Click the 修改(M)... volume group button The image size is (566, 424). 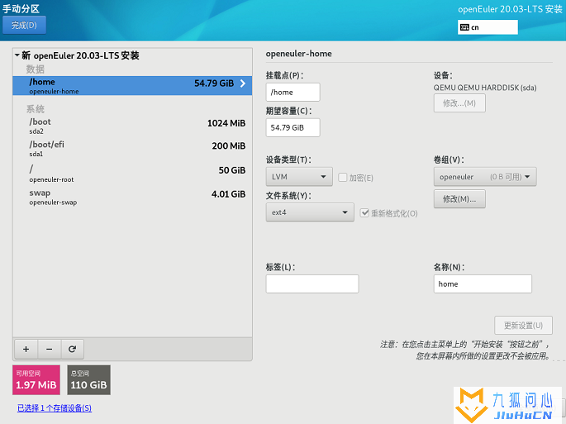click(459, 199)
